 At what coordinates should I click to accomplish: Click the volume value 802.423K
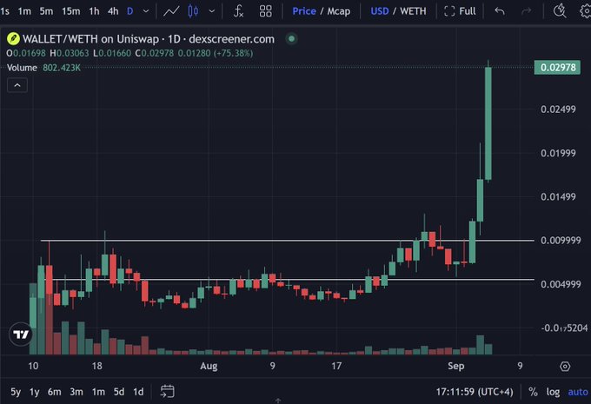coord(62,68)
